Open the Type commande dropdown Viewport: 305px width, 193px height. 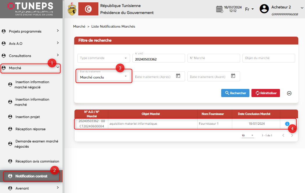pyautogui.click(x=103, y=58)
